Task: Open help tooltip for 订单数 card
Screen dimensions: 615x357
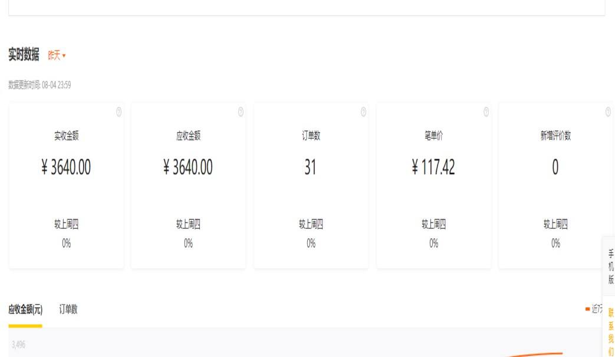Action: point(363,112)
